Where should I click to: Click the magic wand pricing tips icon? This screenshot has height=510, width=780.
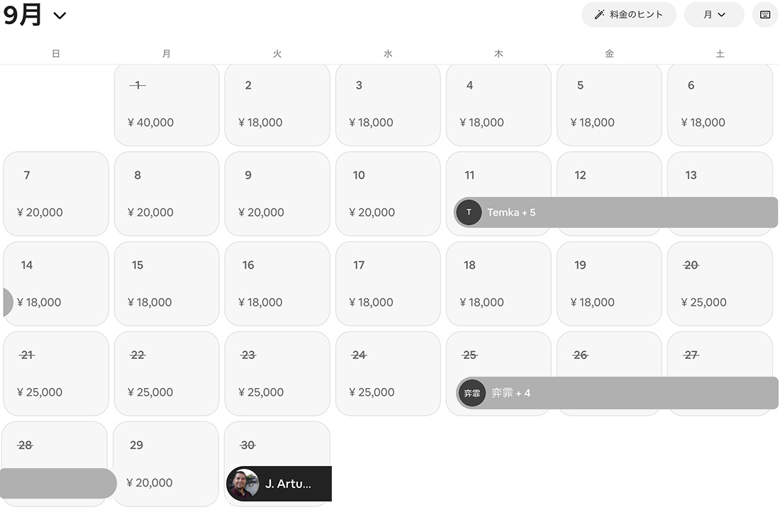[599, 15]
